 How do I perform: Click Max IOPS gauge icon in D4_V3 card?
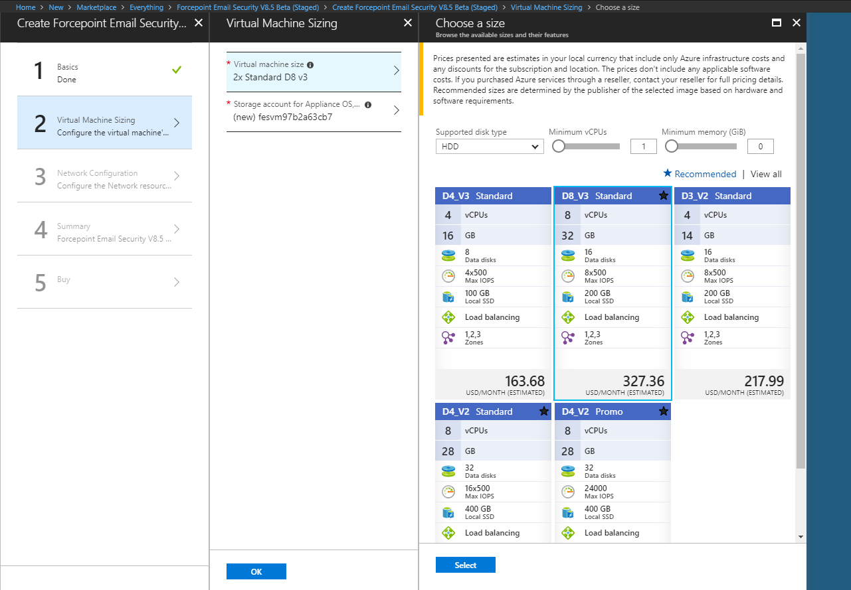pos(448,276)
